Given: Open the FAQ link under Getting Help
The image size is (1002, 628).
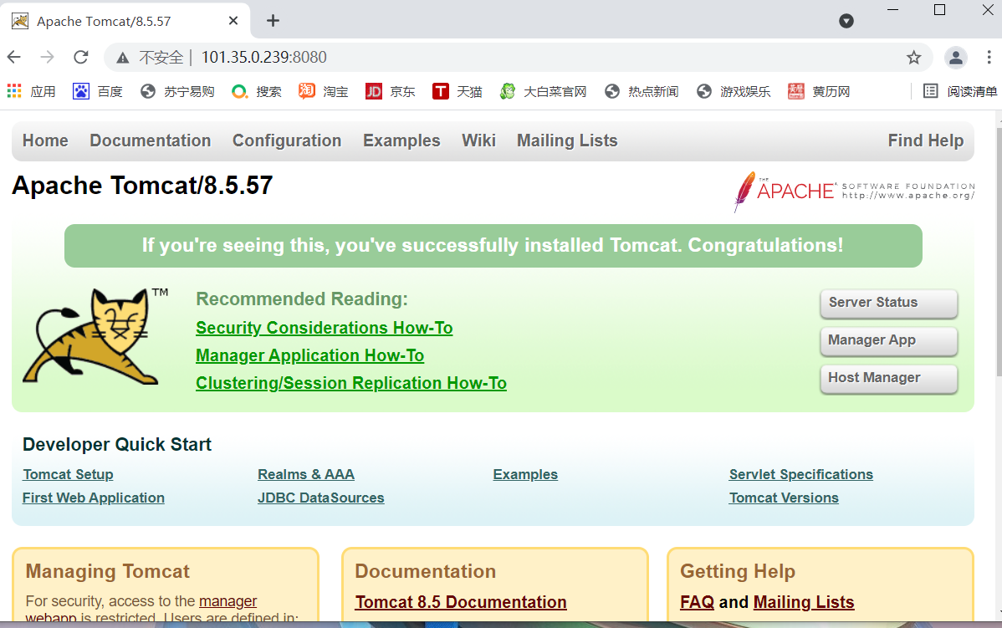Looking at the screenshot, I should tap(698, 602).
